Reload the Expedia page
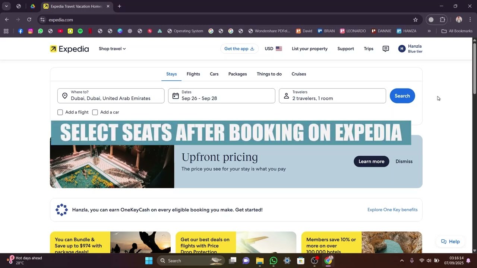The image size is (477, 268). 29,20
